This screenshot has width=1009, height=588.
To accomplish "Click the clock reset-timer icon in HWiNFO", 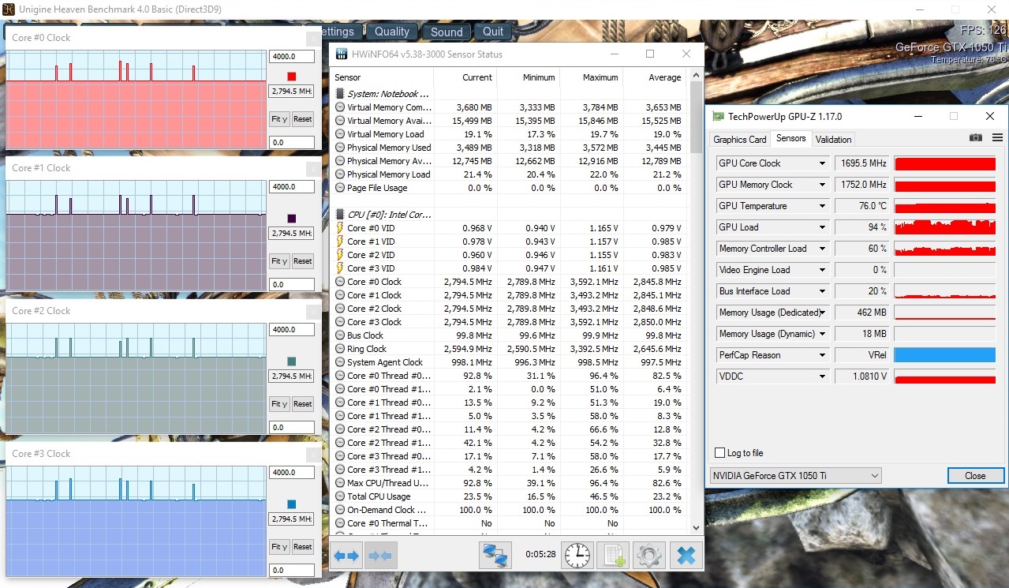I will (577, 556).
